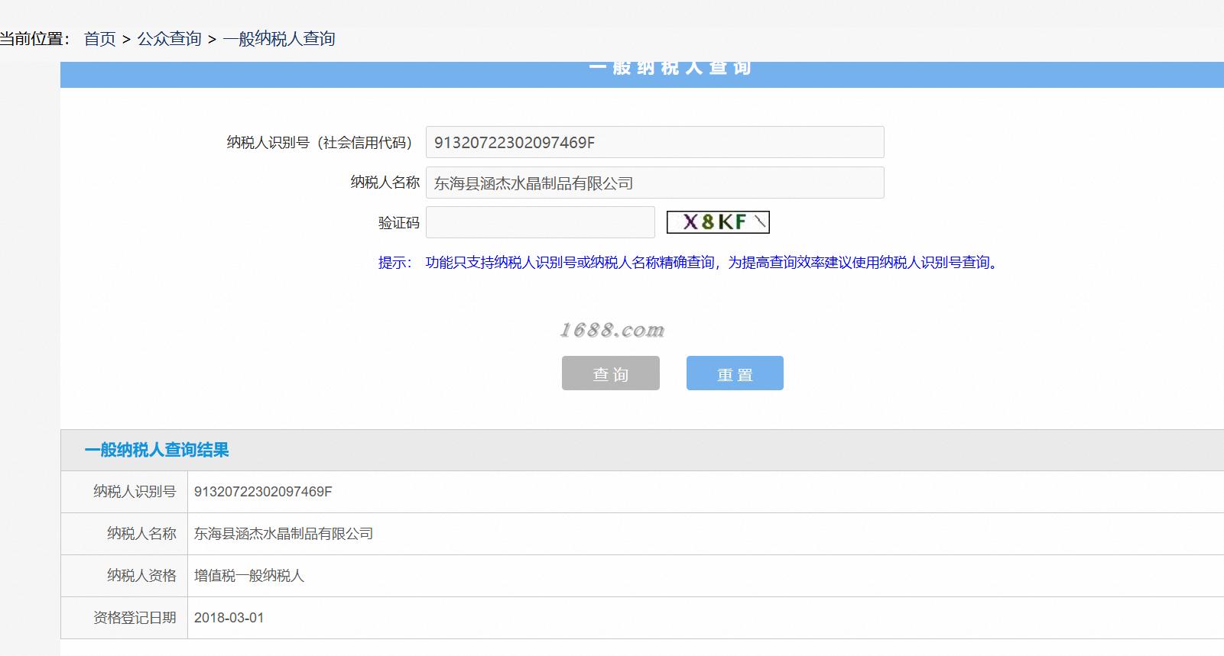
Task: Select the 纳税人资格 row label
Action: 141,576
